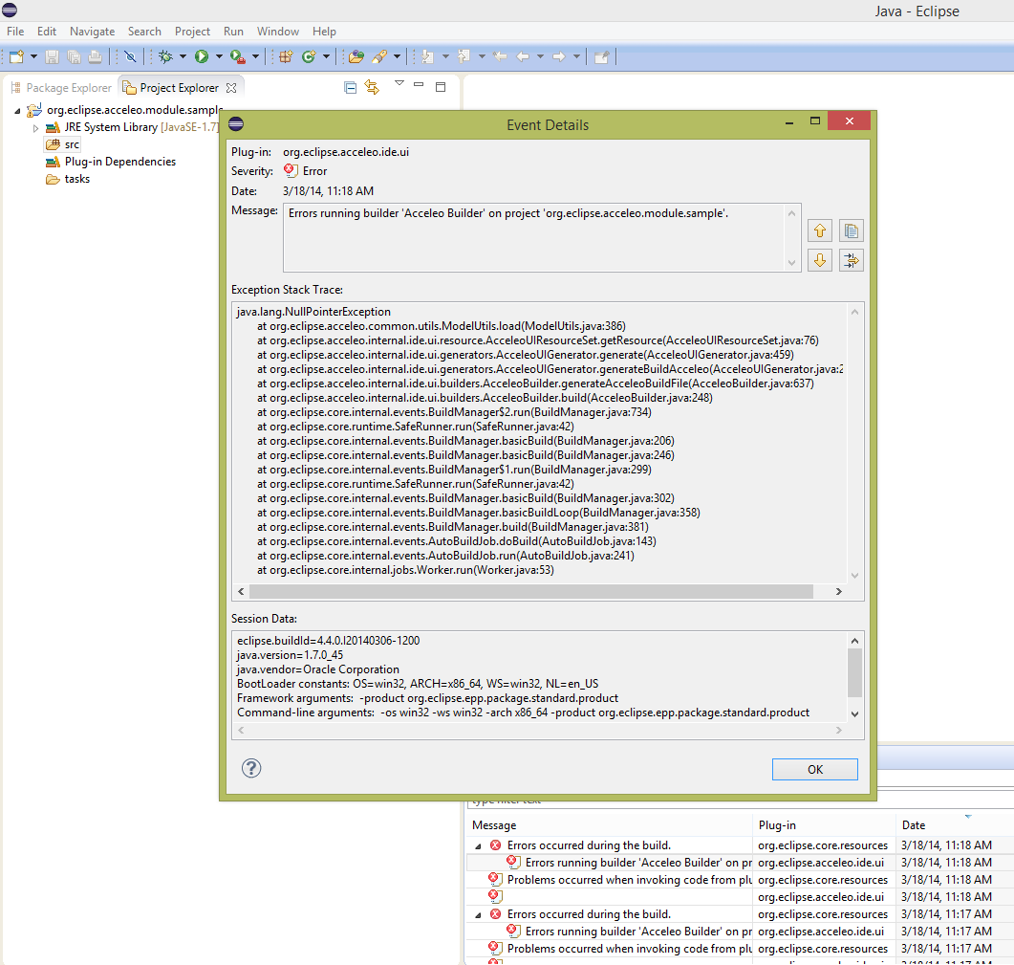Click the Forward navigation arrow icon
The width and height of the screenshot is (1014, 965).
click(559, 57)
